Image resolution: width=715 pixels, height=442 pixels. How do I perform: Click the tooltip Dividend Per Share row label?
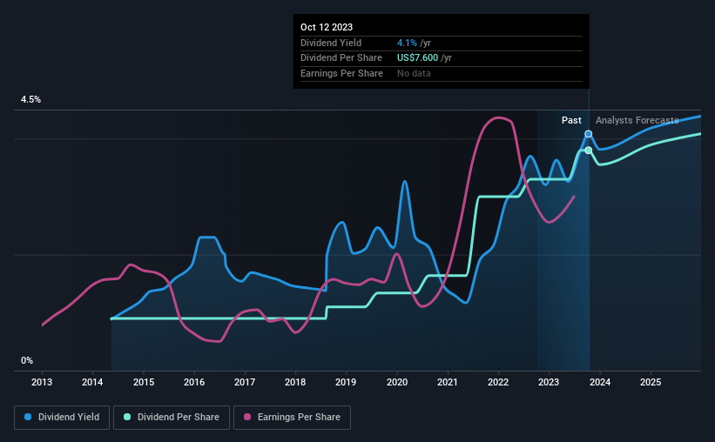(x=341, y=58)
